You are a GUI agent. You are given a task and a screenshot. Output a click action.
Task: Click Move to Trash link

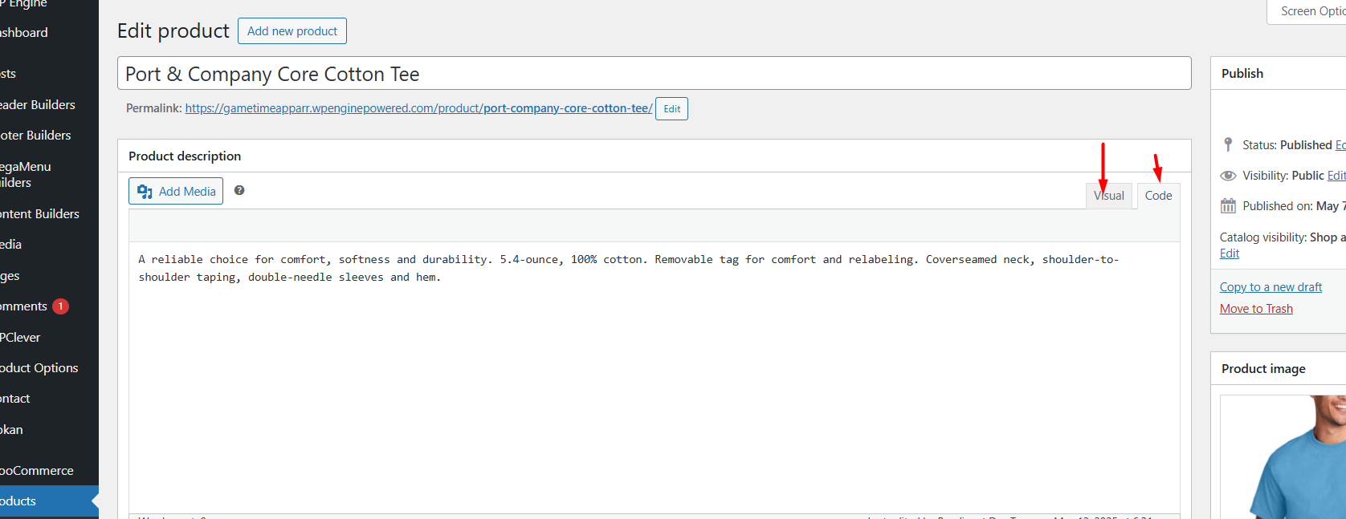coord(1256,309)
